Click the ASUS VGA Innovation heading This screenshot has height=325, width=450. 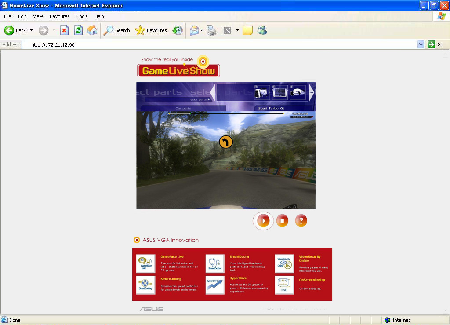click(x=171, y=240)
